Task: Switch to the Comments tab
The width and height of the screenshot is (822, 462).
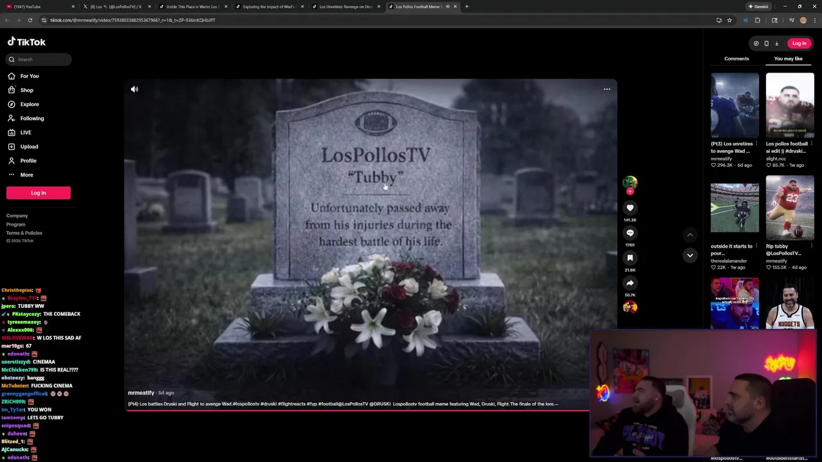Action: pyautogui.click(x=737, y=58)
